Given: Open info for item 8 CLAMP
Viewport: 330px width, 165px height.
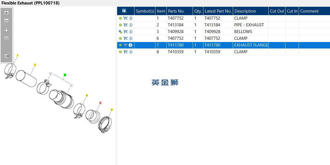Looking at the screenshot, I should 131,52.
